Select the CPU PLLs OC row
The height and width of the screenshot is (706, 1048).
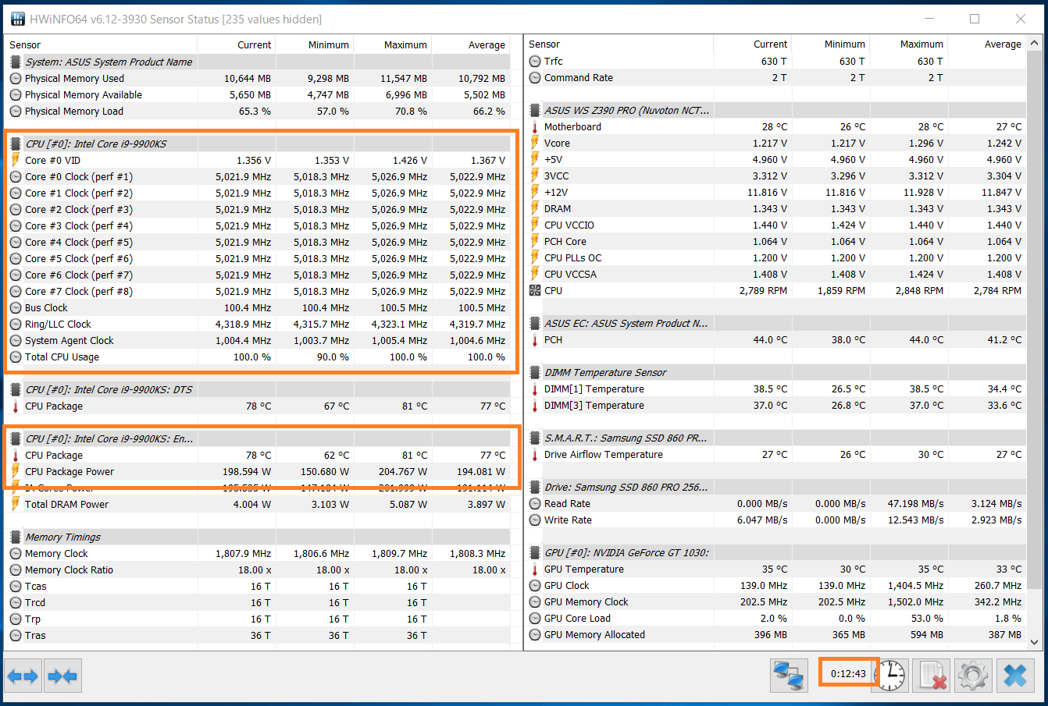[x=776, y=257]
